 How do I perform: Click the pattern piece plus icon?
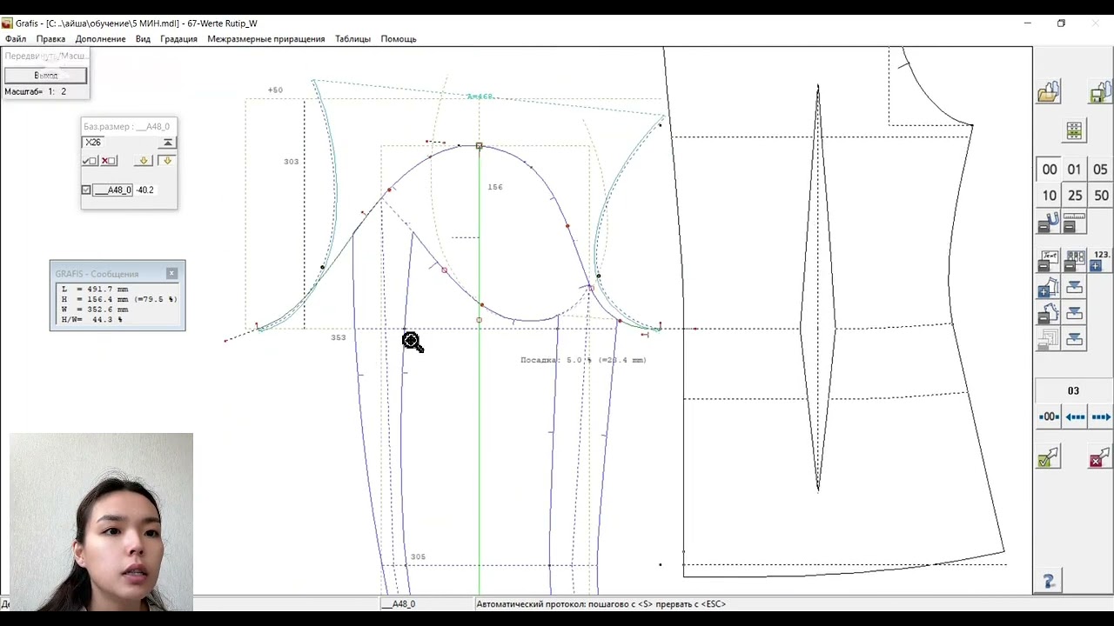tap(1048, 288)
